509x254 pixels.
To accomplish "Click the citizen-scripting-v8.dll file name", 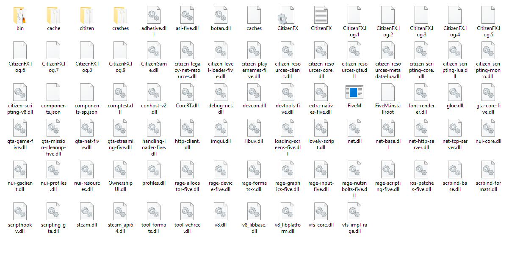I will point(20,109).
